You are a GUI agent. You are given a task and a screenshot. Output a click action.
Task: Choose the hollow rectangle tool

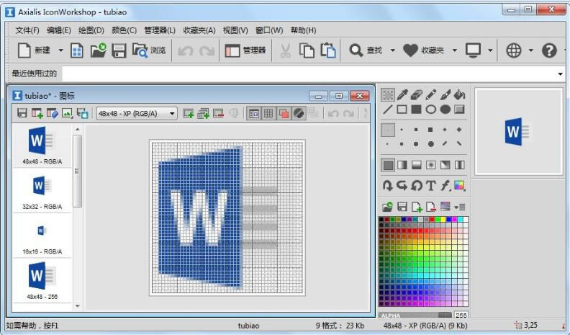point(402,109)
